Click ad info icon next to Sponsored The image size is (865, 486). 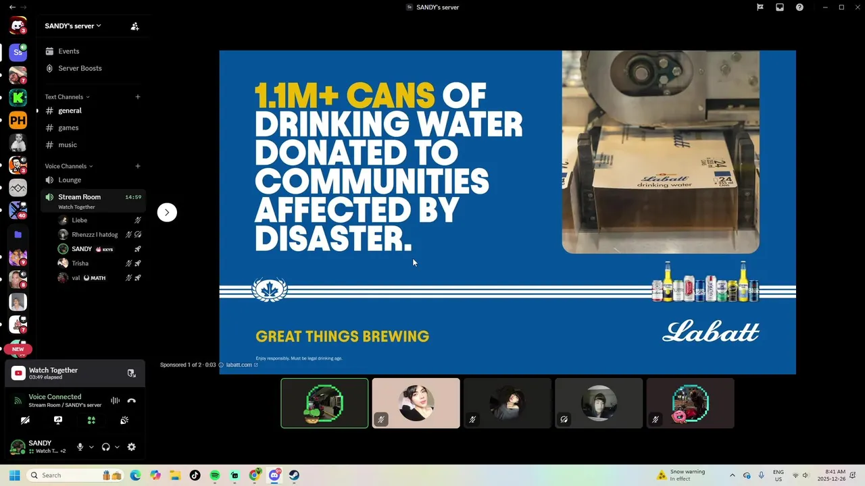click(221, 364)
